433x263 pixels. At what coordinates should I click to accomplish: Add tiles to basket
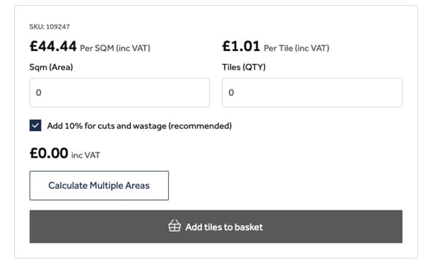pyautogui.click(x=216, y=227)
